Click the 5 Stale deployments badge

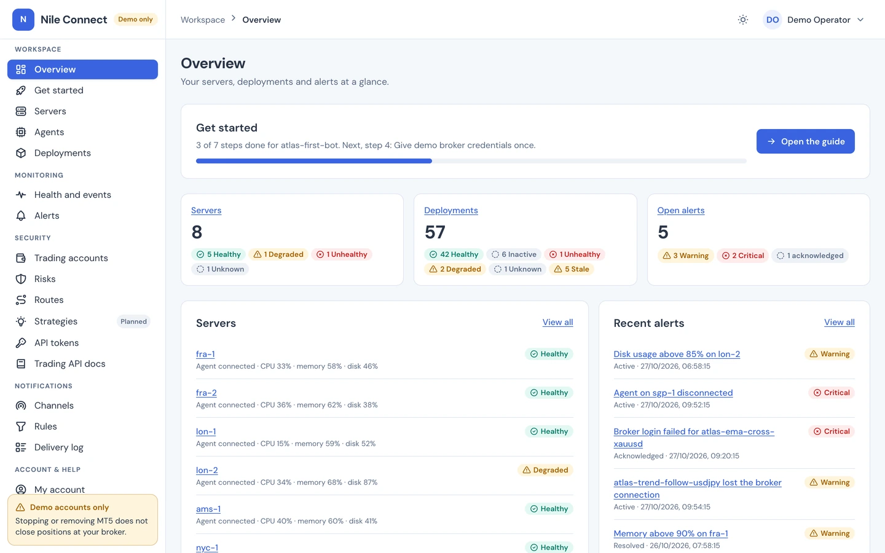coord(572,269)
